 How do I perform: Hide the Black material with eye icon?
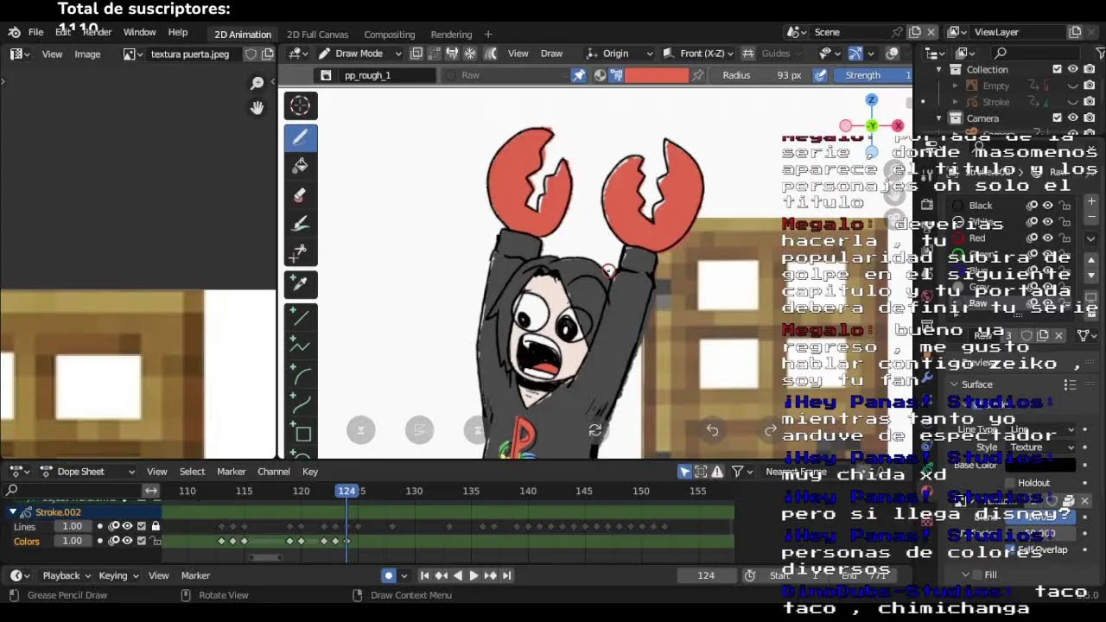[1047, 206]
